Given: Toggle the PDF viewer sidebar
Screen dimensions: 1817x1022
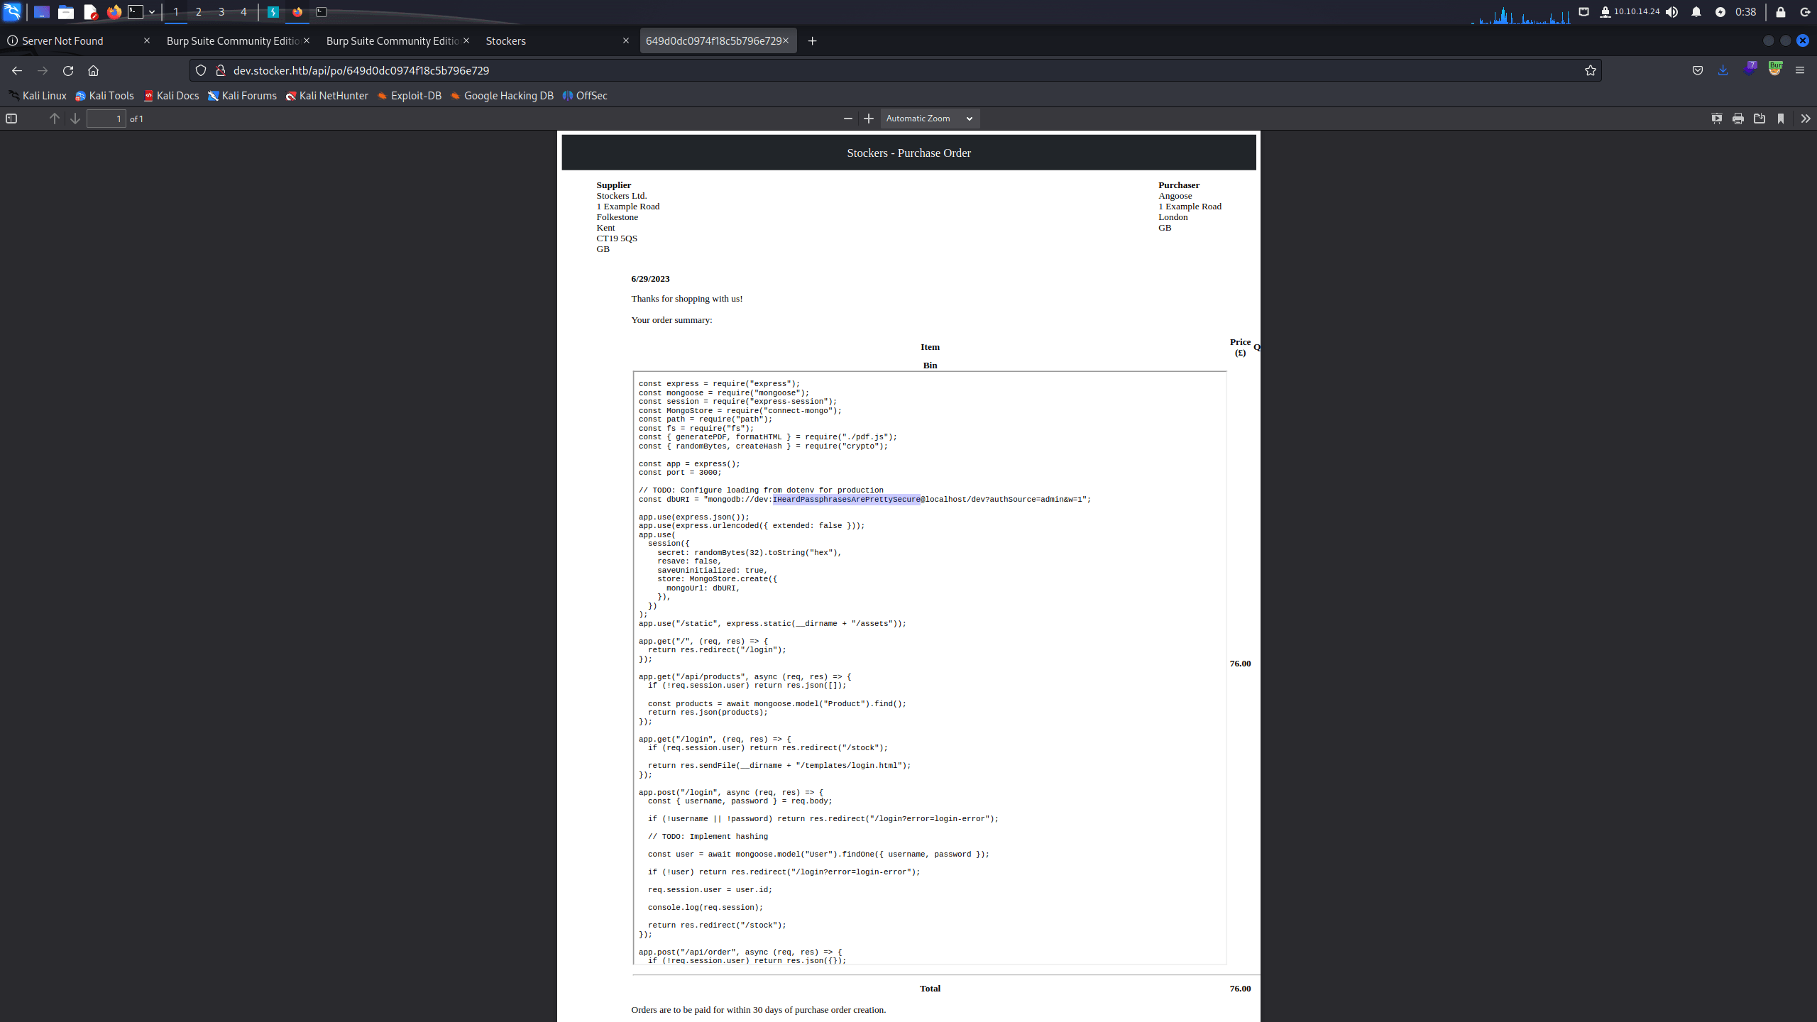Looking at the screenshot, I should click(11, 119).
